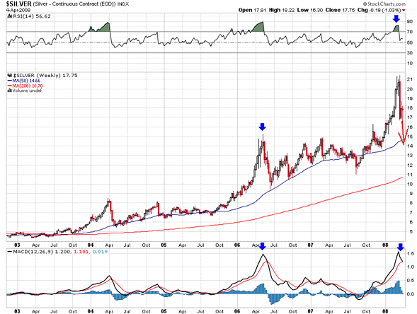Click year 07 label under the price panel
The height and width of the screenshot is (314, 417).
click(x=311, y=245)
